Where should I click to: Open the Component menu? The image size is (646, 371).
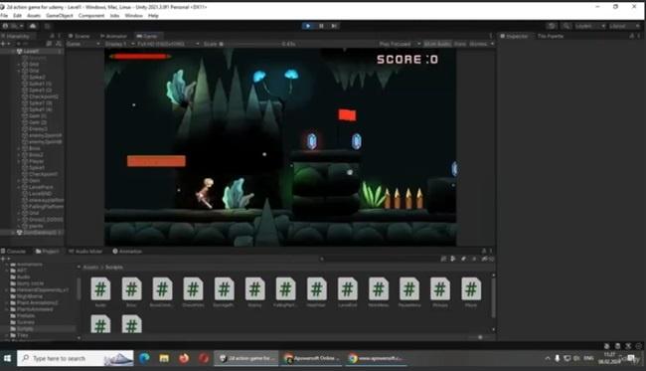tap(91, 16)
